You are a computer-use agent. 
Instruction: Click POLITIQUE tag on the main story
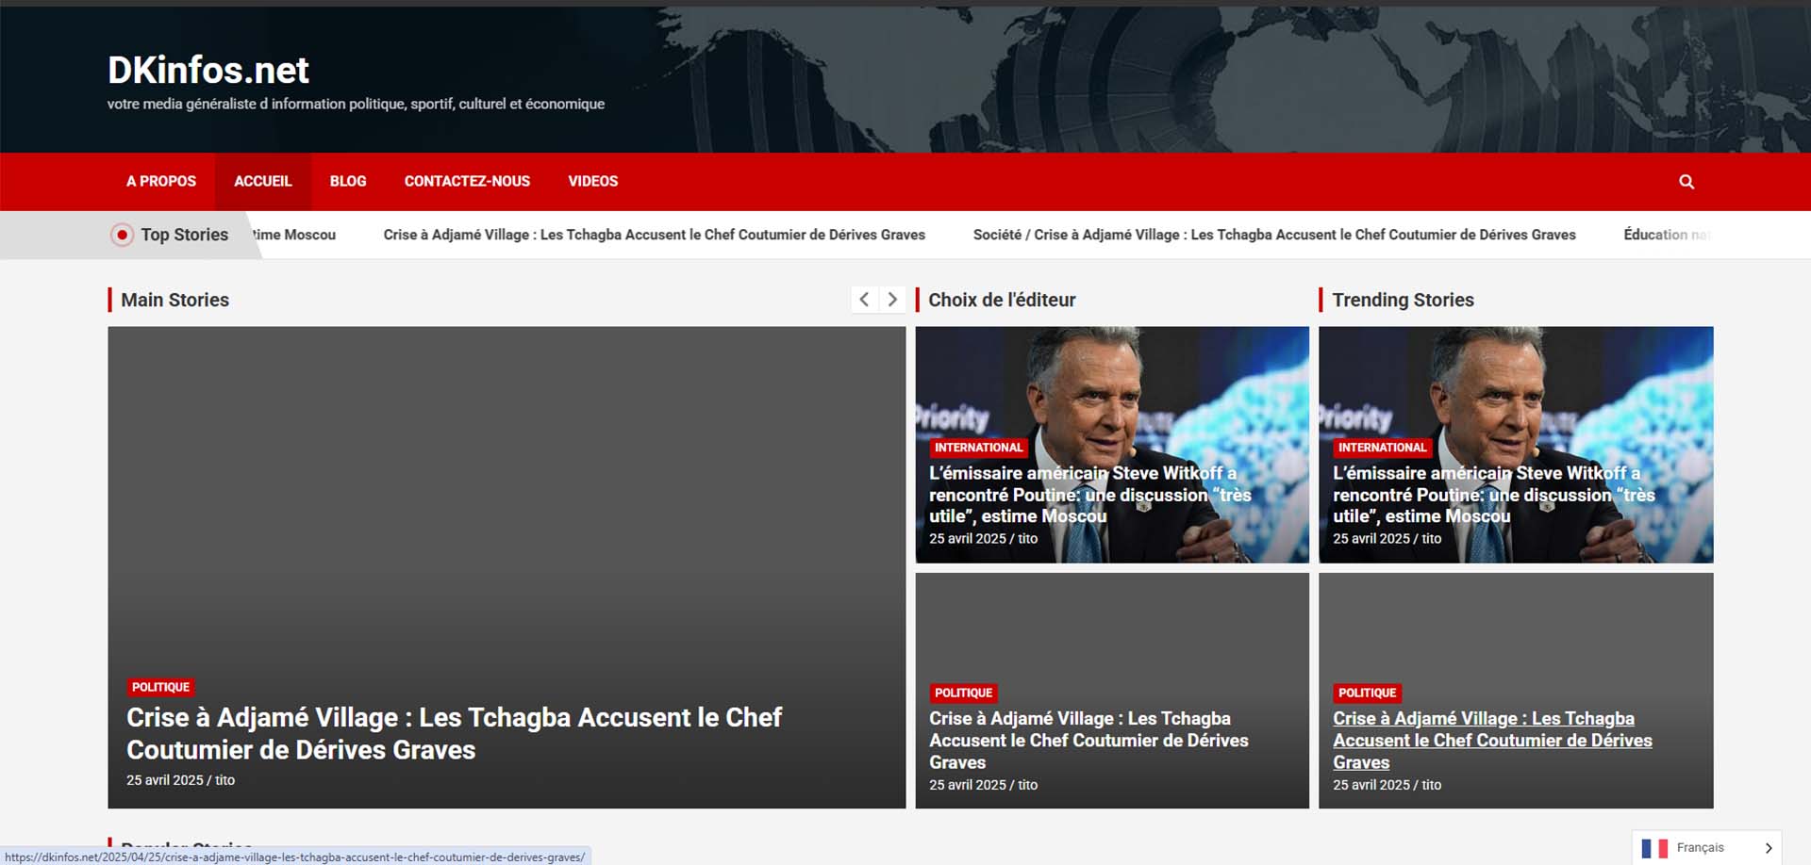(x=160, y=687)
